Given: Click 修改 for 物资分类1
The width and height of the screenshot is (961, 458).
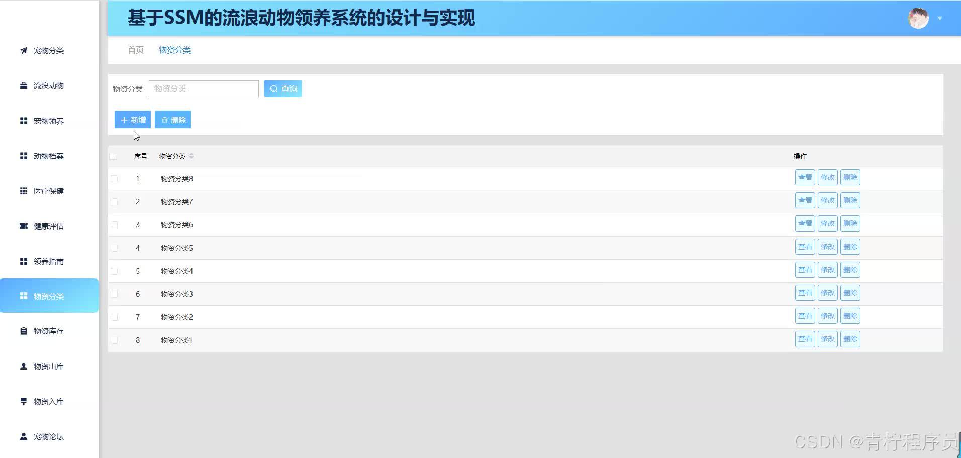Looking at the screenshot, I should [828, 339].
